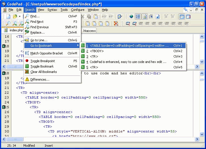
Task: Click the green globe preview icon
Action: 131,17
